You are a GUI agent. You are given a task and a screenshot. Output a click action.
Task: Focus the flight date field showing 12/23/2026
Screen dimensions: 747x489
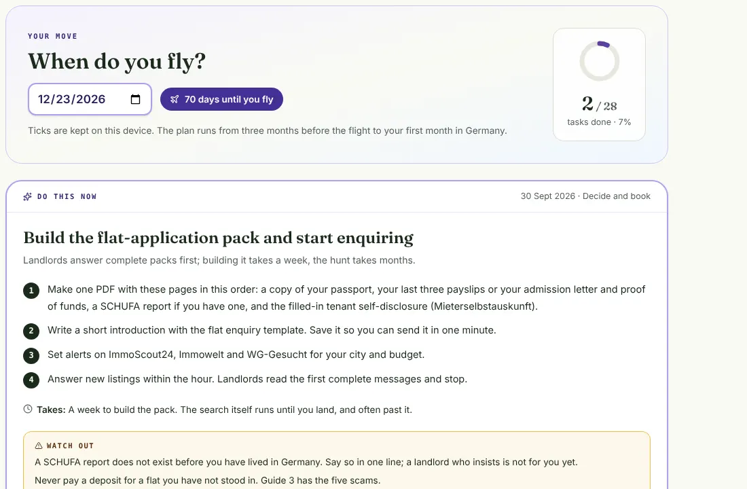click(90, 99)
